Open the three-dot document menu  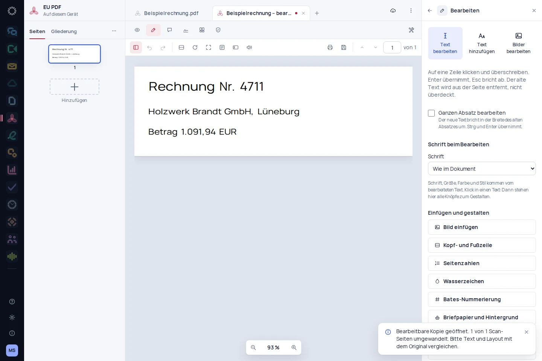coord(411,11)
